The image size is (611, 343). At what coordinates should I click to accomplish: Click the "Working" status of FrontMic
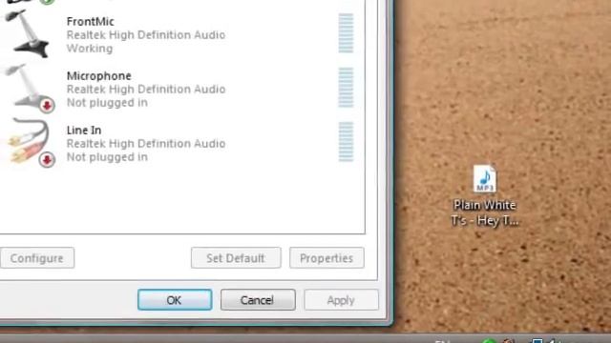(x=90, y=49)
